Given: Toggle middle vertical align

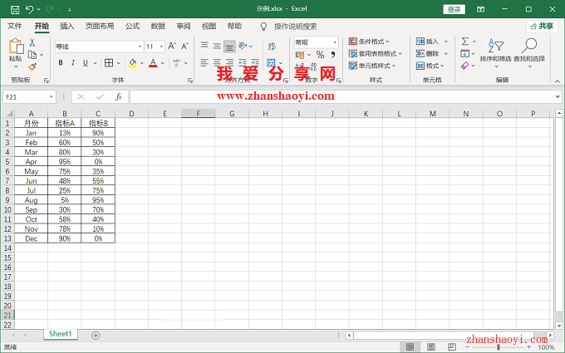Looking at the screenshot, I should pos(217,46).
